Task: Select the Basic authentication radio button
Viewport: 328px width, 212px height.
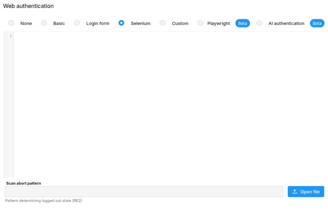Action: [44, 23]
